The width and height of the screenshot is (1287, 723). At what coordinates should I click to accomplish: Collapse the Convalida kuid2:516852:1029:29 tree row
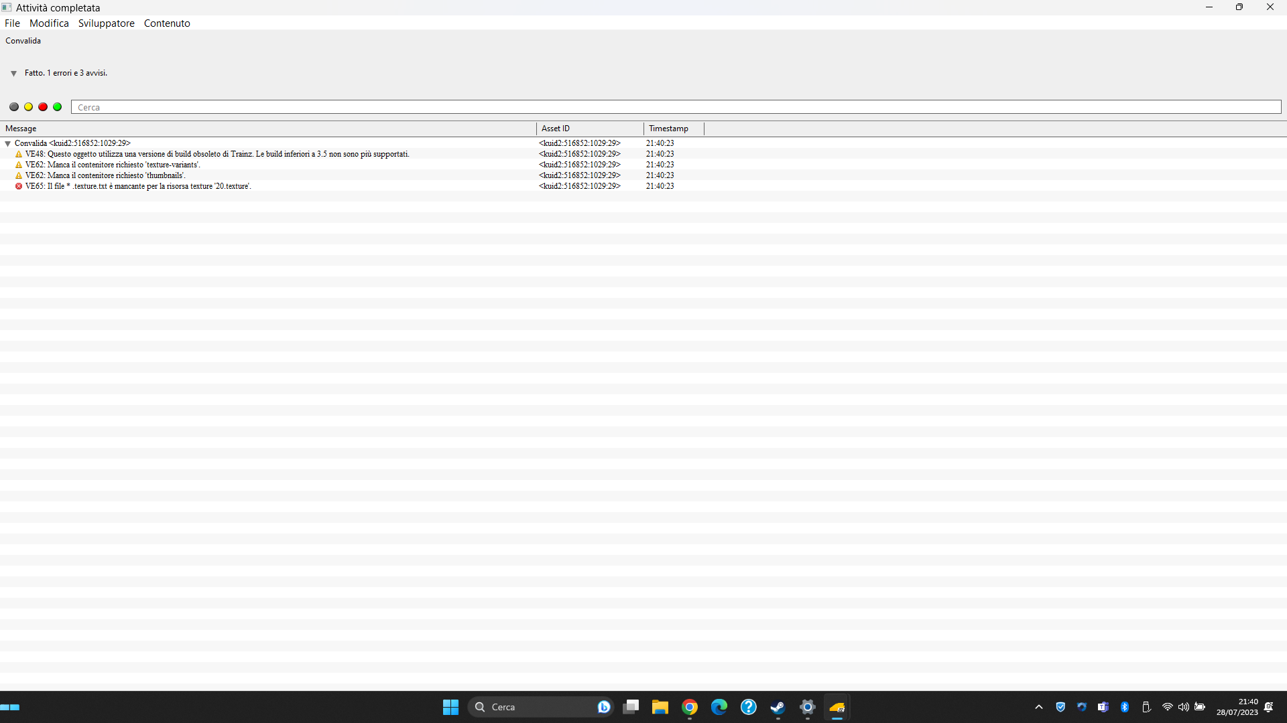point(8,143)
